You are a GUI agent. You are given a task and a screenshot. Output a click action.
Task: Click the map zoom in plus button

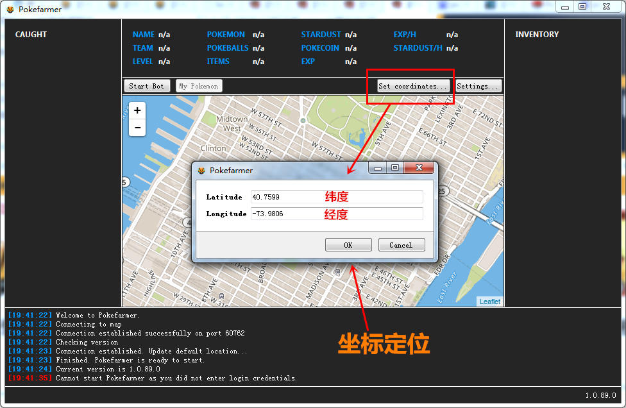point(137,110)
